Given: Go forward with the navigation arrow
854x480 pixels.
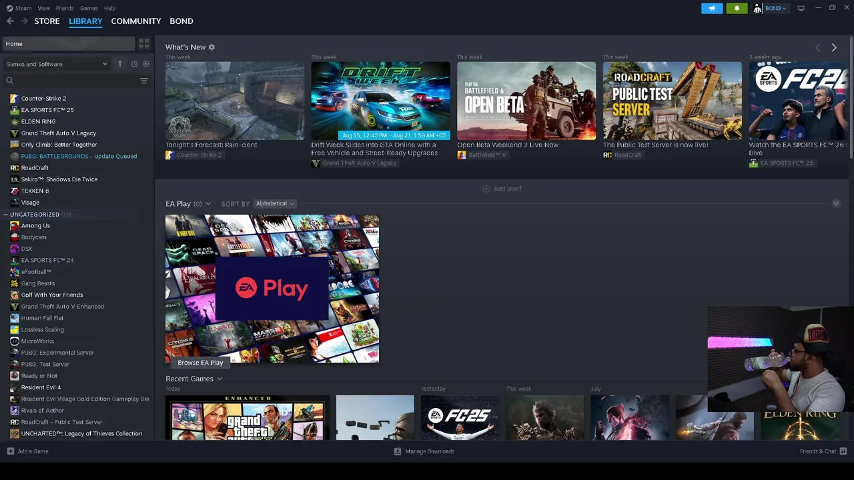Looking at the screenshot, I should (x=25, y=21).
